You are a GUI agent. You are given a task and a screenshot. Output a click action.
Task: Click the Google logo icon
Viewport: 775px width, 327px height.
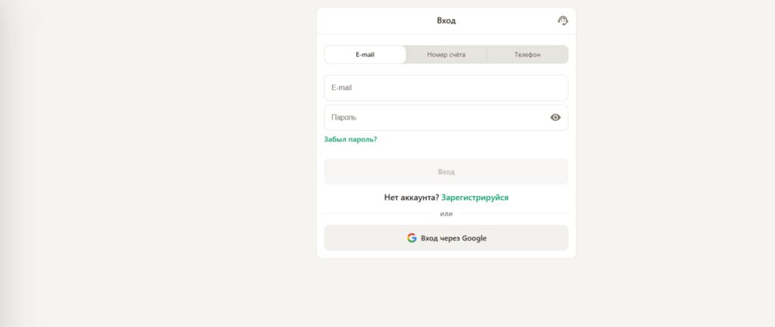click(412, 238)
